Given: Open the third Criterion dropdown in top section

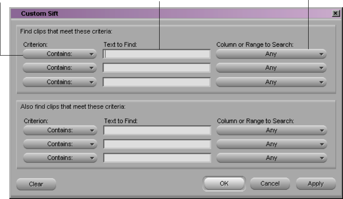Looking at the screenshot, I should coord(59,82).
